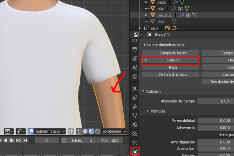Expand the pelo collection row
Screen dimensions: 234x156
[x=140, y=28]
